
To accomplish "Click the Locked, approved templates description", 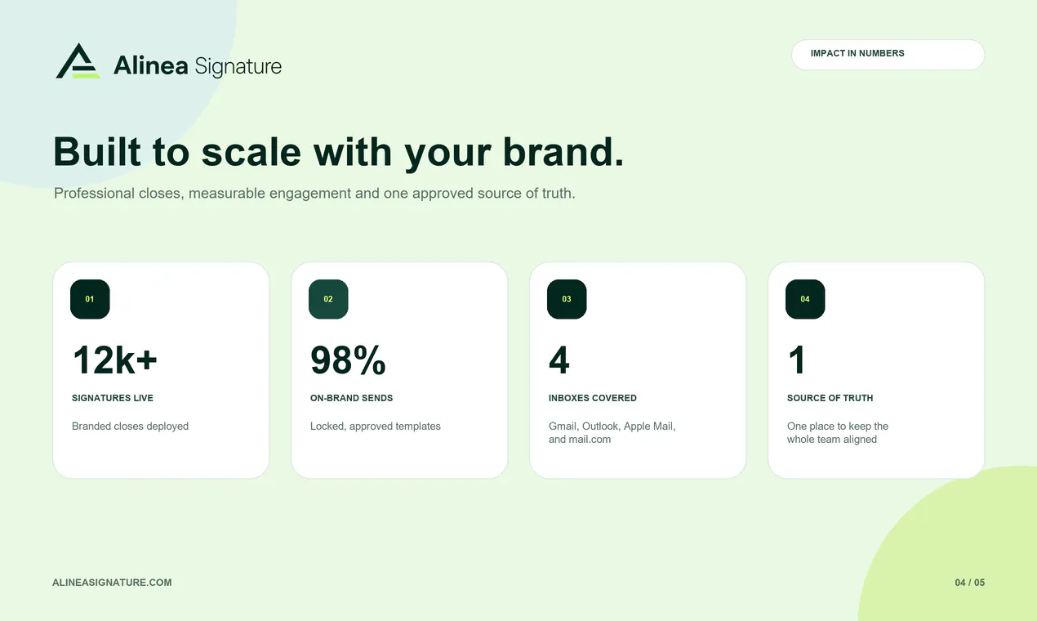I will pyautogui.click(x=376, y=427).
